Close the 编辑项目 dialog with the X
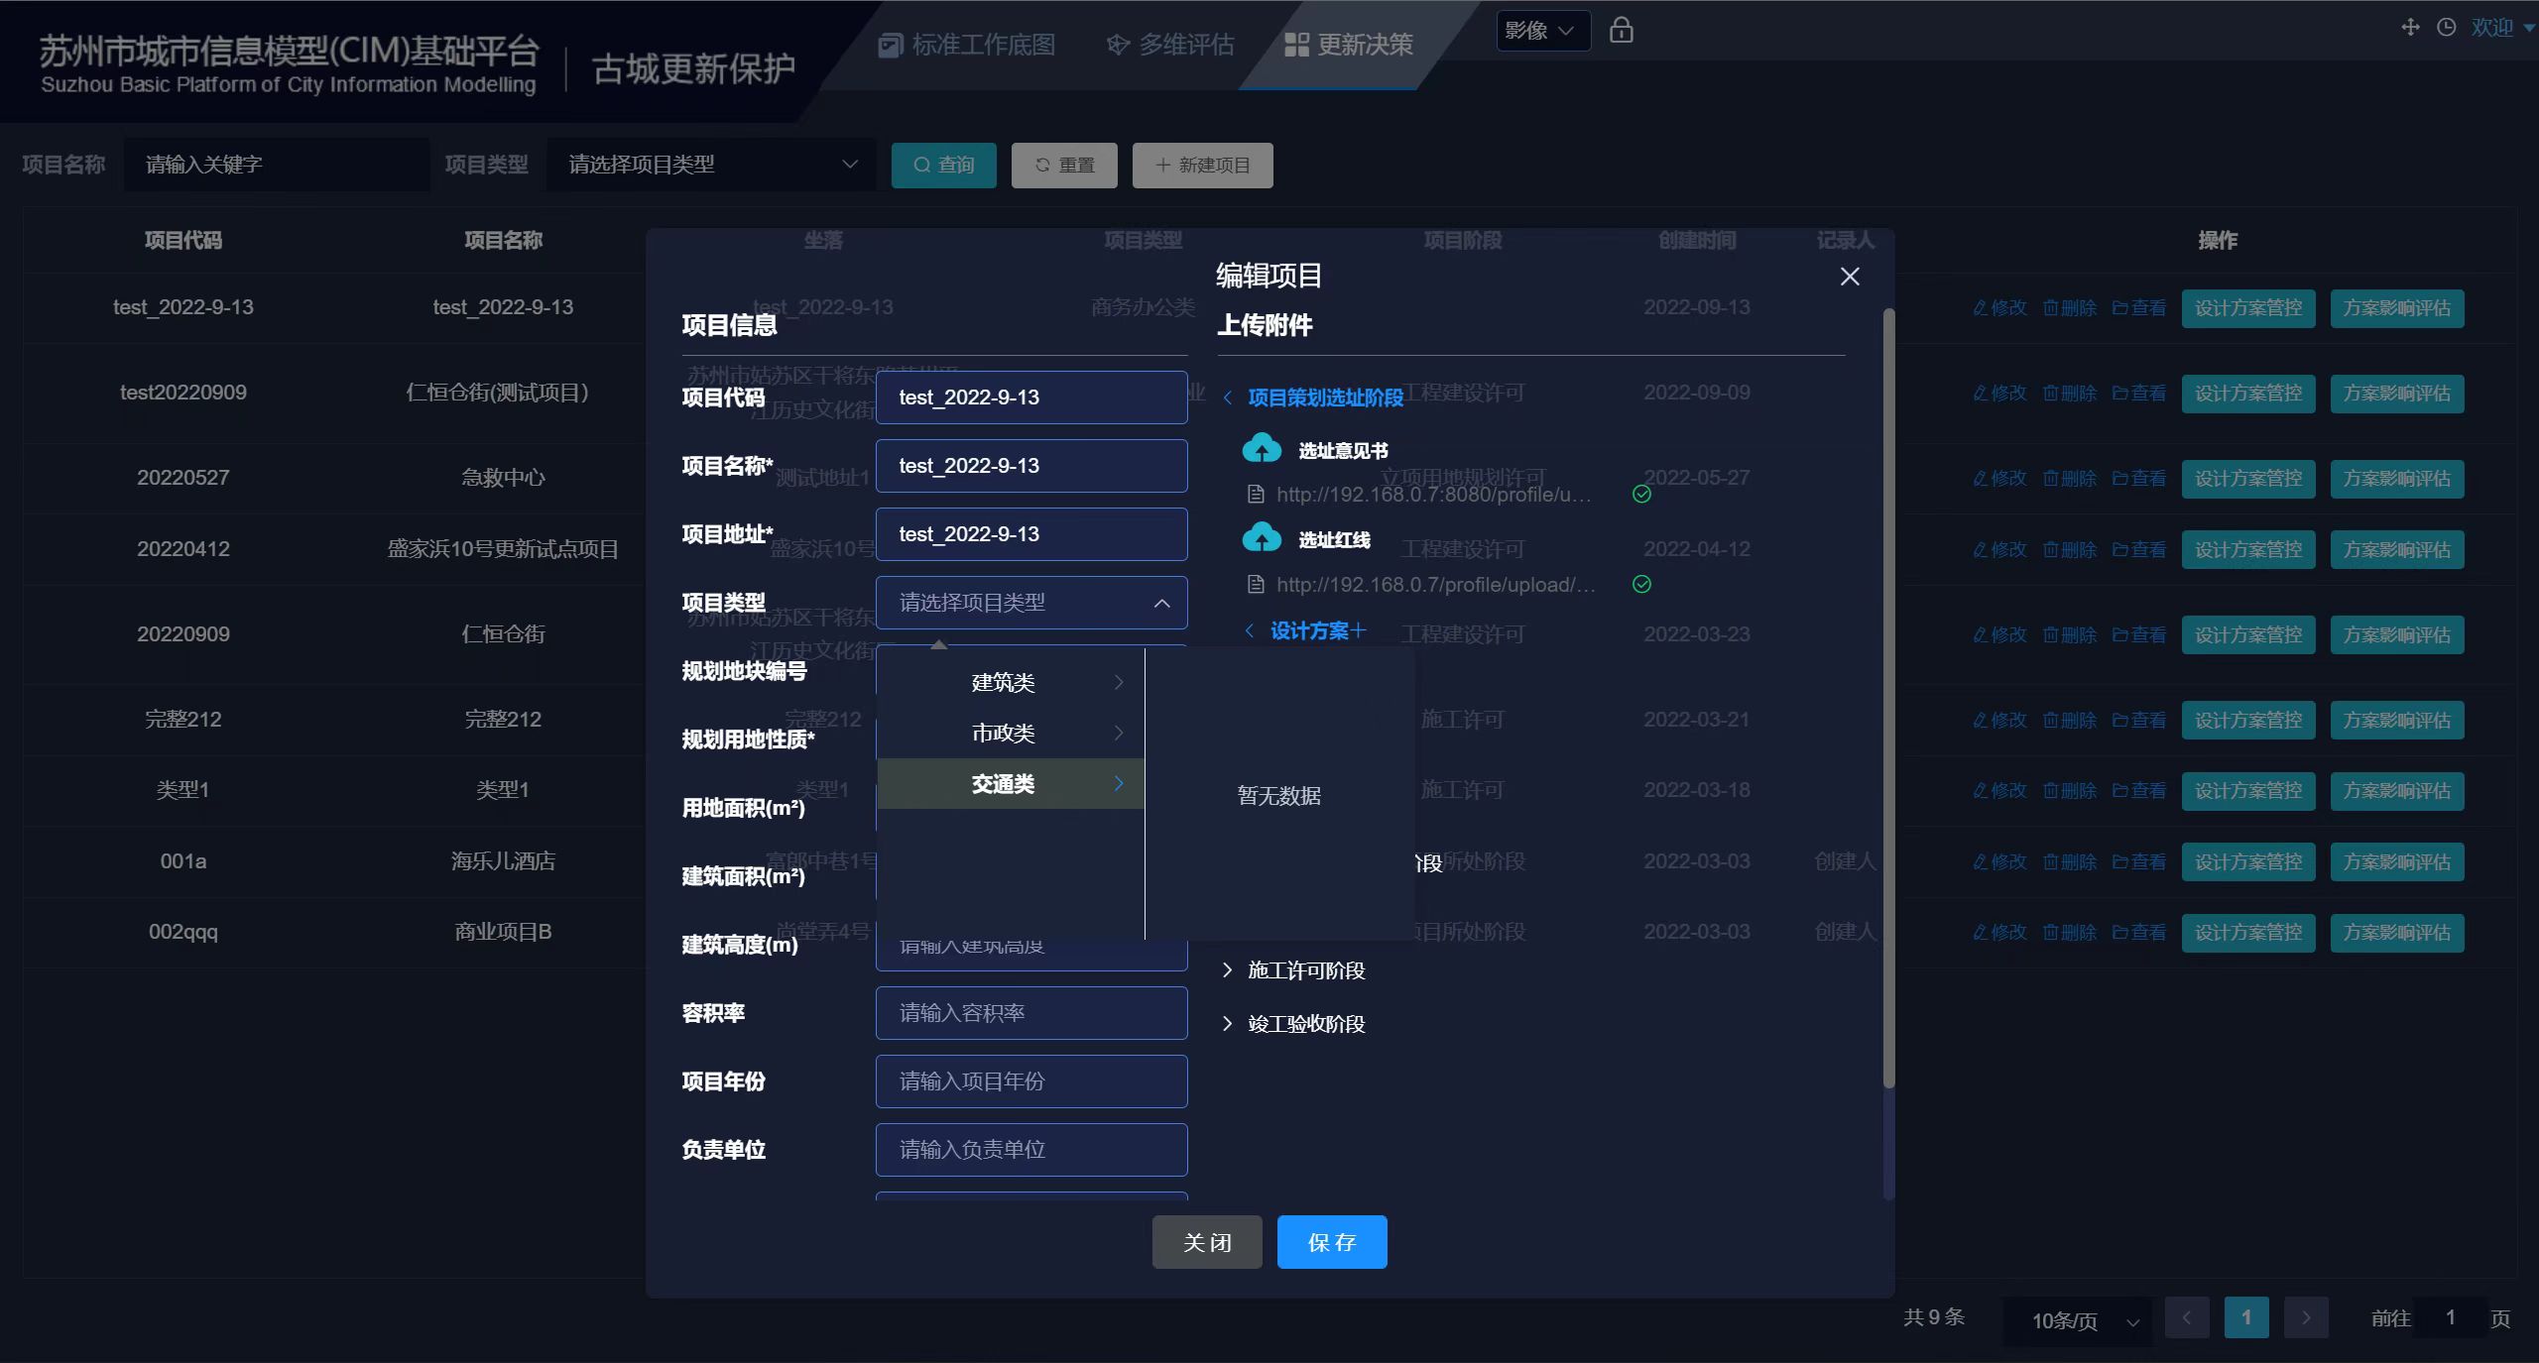The width and height of the screenshot is (2539, 1363). (x=1850, y=277)
